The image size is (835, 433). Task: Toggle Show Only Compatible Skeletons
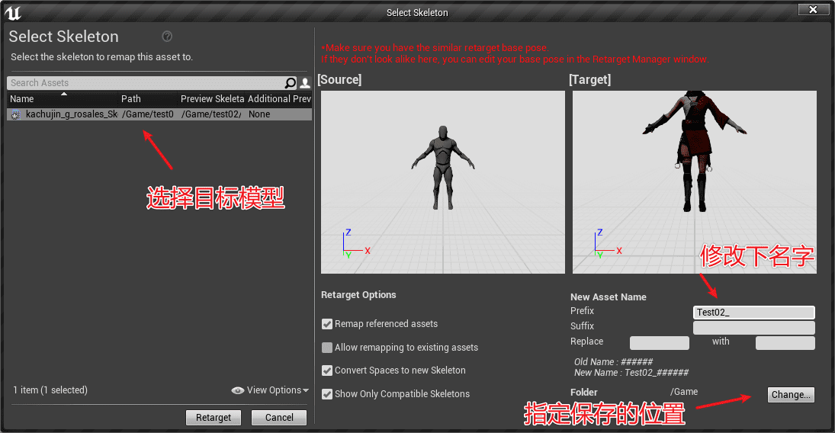327,394
